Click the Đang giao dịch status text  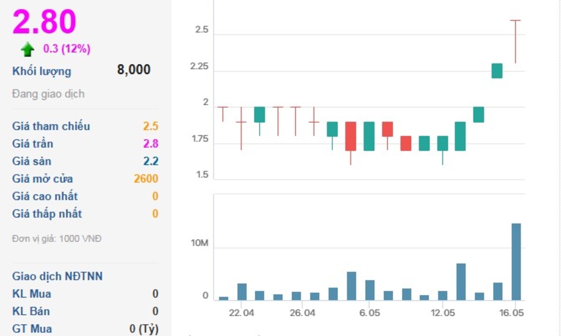point(48,94)
